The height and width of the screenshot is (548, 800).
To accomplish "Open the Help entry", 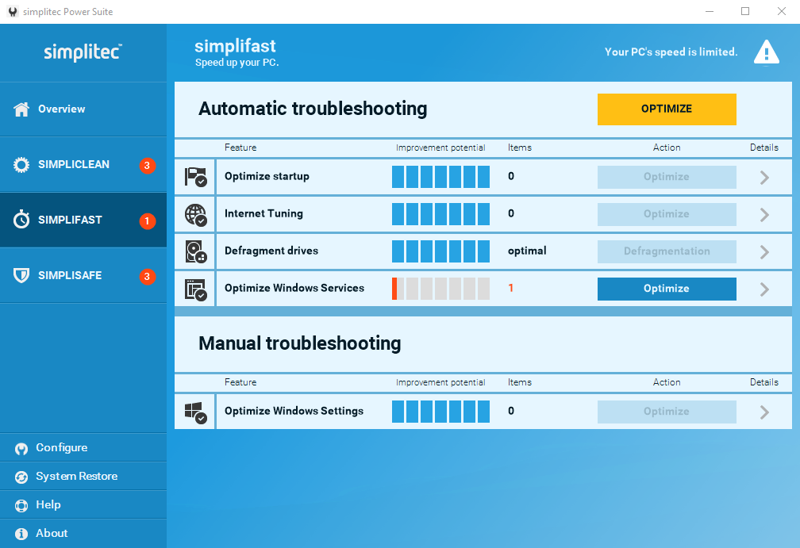I will pos(83,504).
